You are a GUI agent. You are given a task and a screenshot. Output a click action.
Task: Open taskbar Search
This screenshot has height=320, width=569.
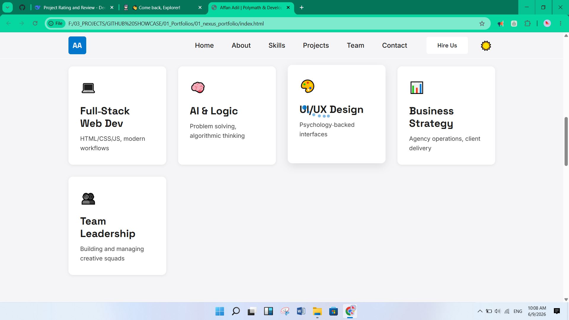click(236, 311)
